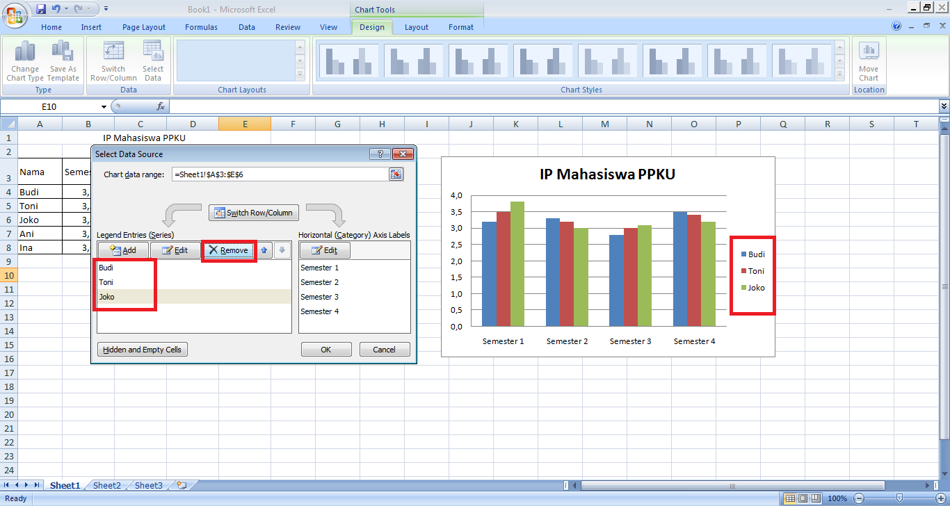Open the Name Box dropdown arrow
The height and width of the screenshot is (506, 950).
click(104, 107)
